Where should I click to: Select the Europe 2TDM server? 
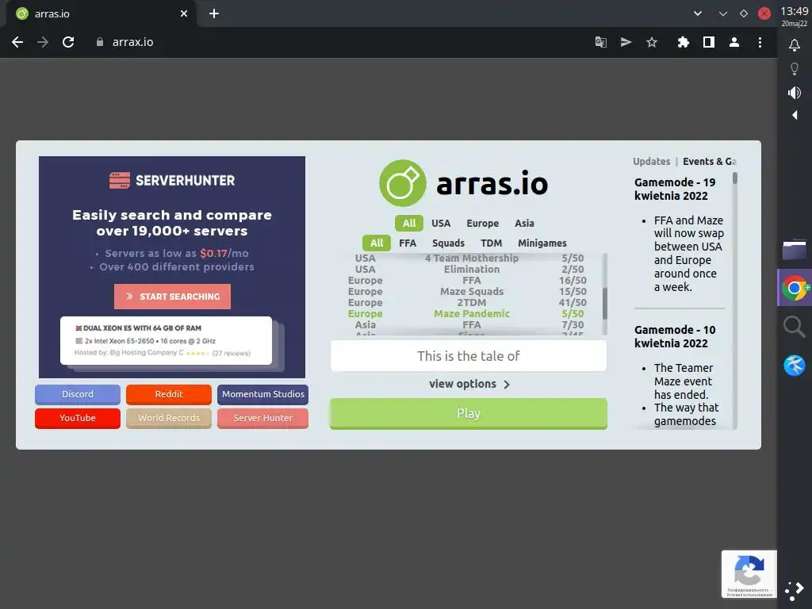point(466,302)
